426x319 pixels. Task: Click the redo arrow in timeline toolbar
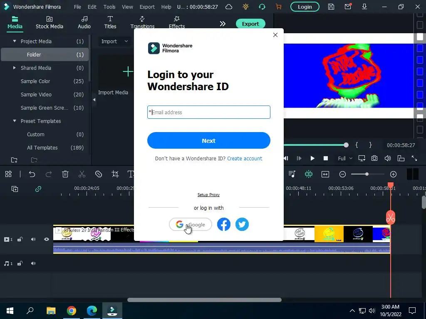49,174
